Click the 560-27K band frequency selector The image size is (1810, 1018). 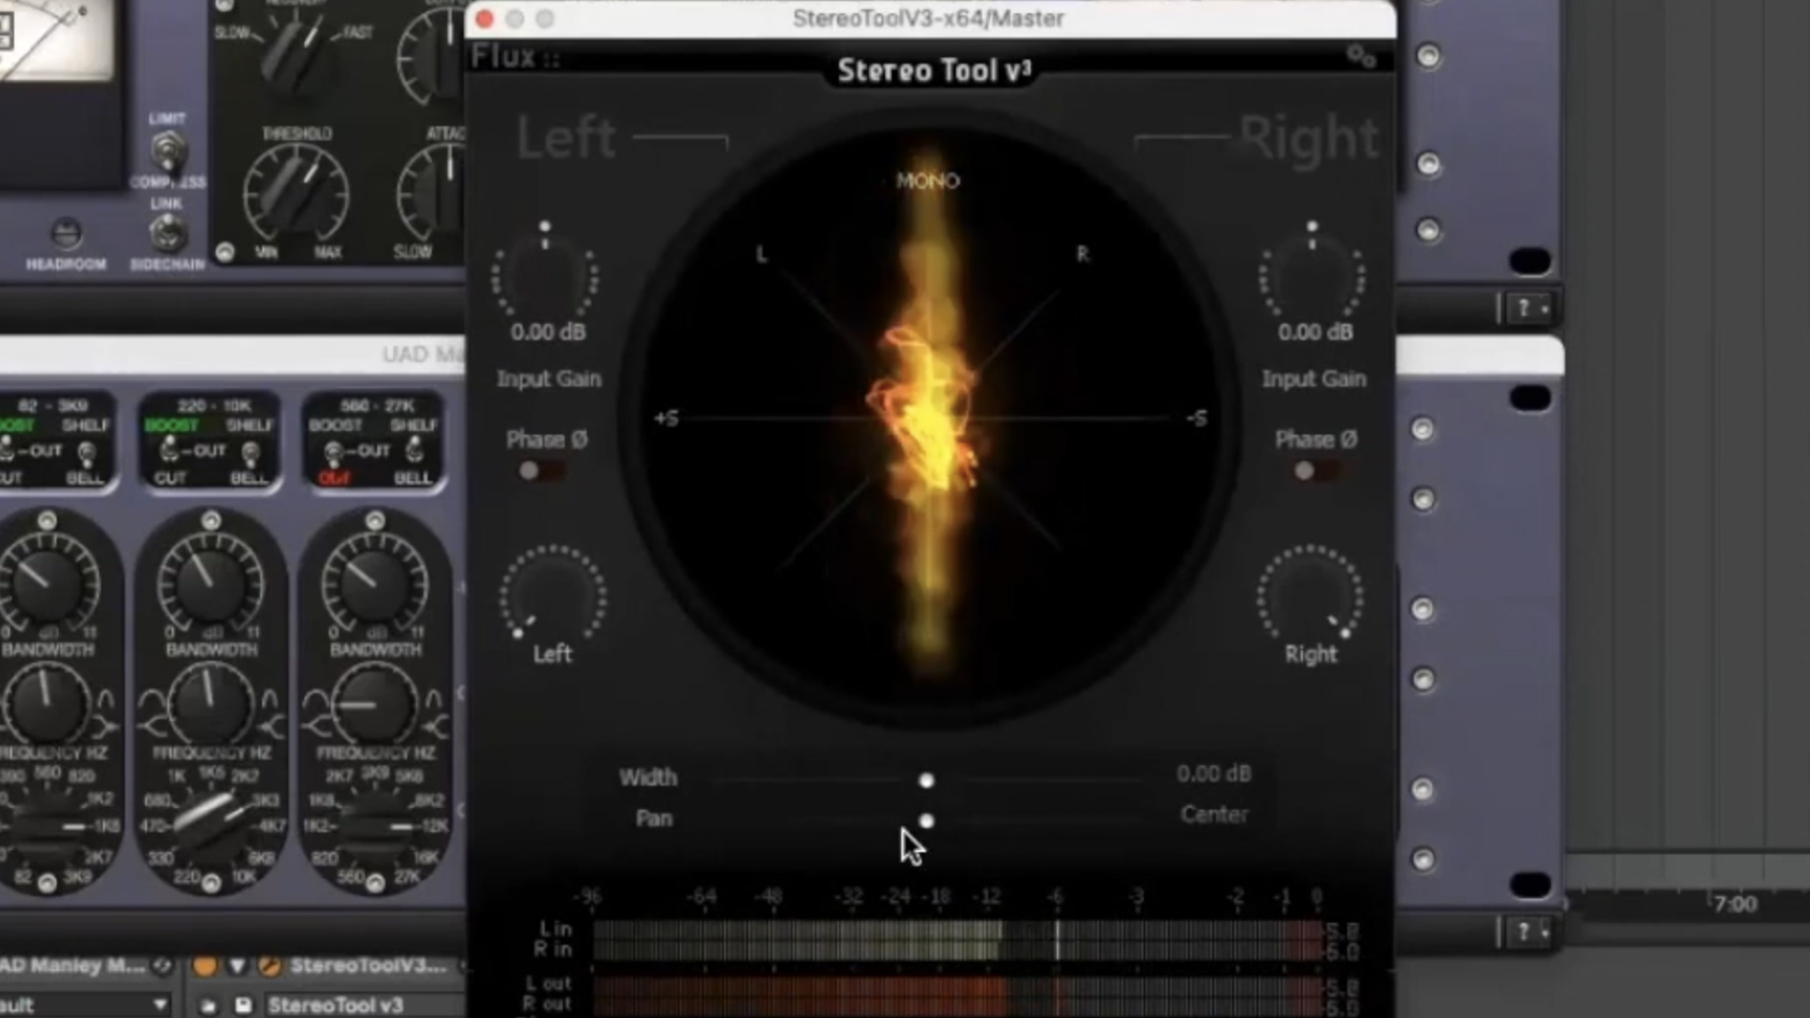tap(373, 827)
